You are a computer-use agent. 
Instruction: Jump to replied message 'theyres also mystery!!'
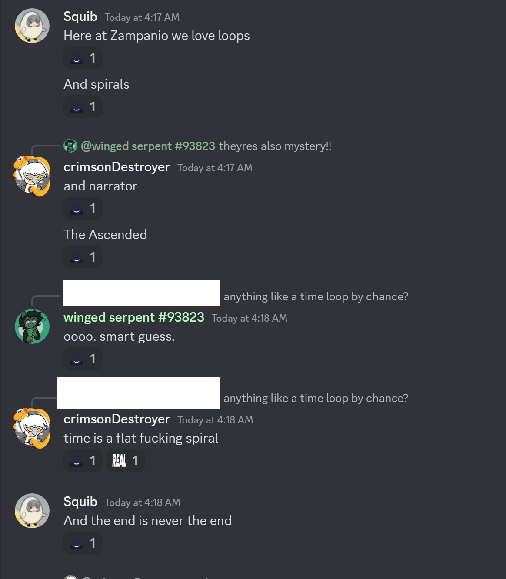[x=275, y=146]
